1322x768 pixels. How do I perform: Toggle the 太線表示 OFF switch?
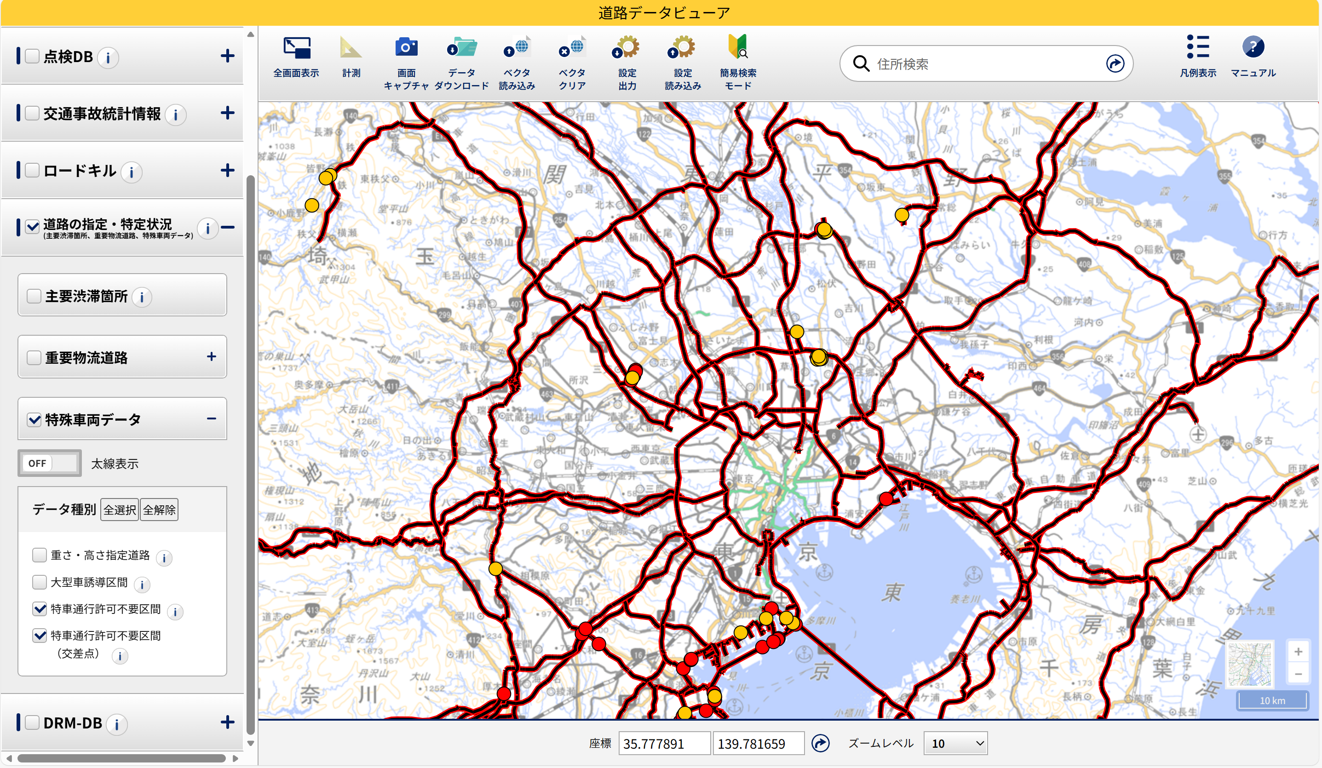click(50, 463)
